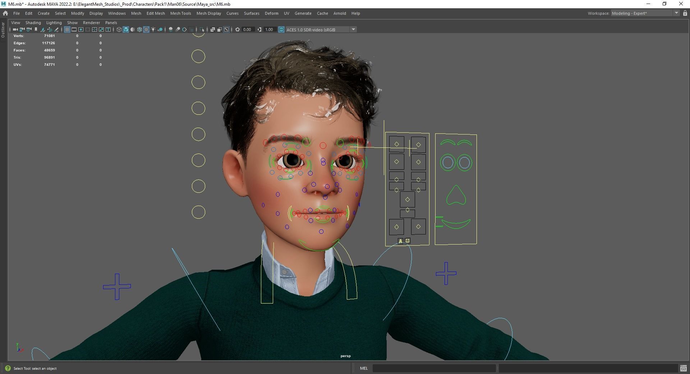Select the nose curve in the face picker
Screen dimensions: 690x374
point(456,196)
